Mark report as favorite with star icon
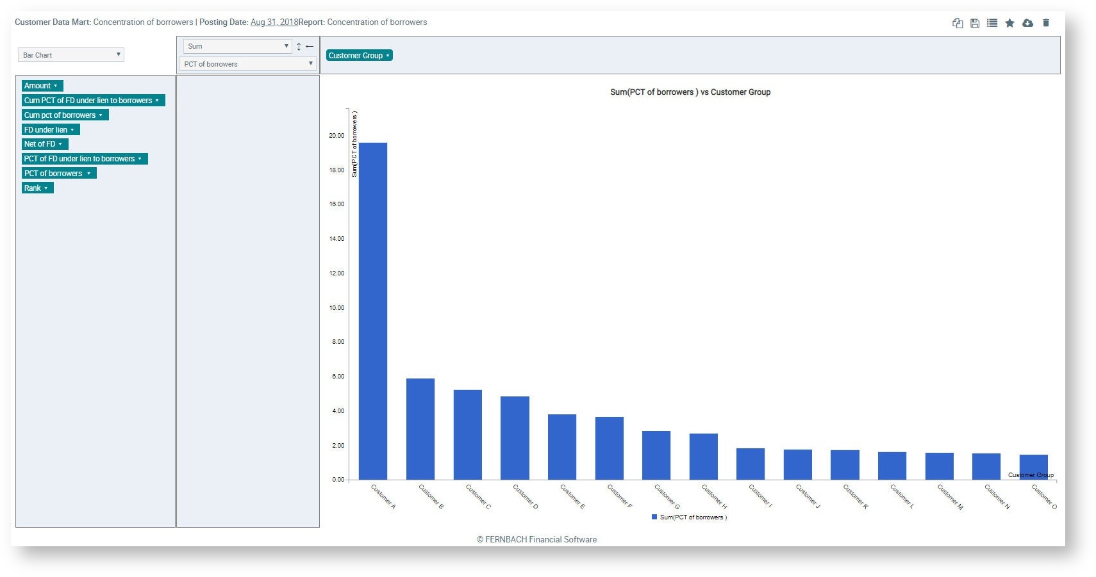Viewport: 1096px width, 577px height. pyautogui.click(x=1009, y=23)
